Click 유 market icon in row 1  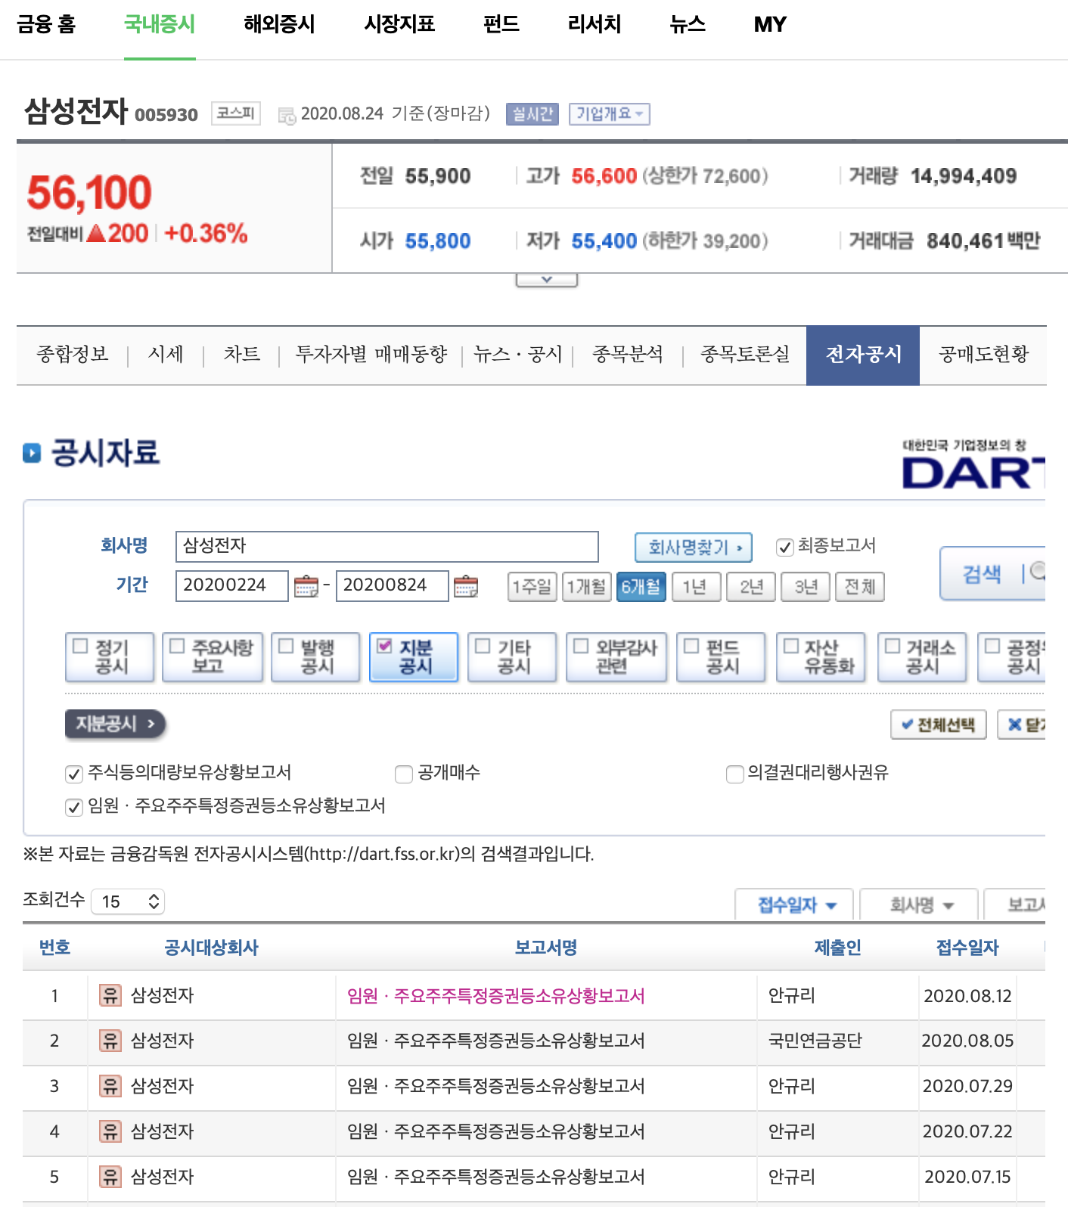110,995
